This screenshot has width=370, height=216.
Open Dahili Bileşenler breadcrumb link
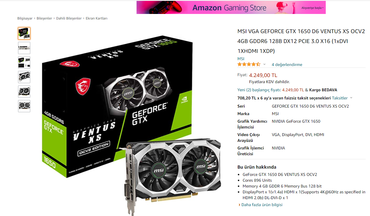coord(69,18)
